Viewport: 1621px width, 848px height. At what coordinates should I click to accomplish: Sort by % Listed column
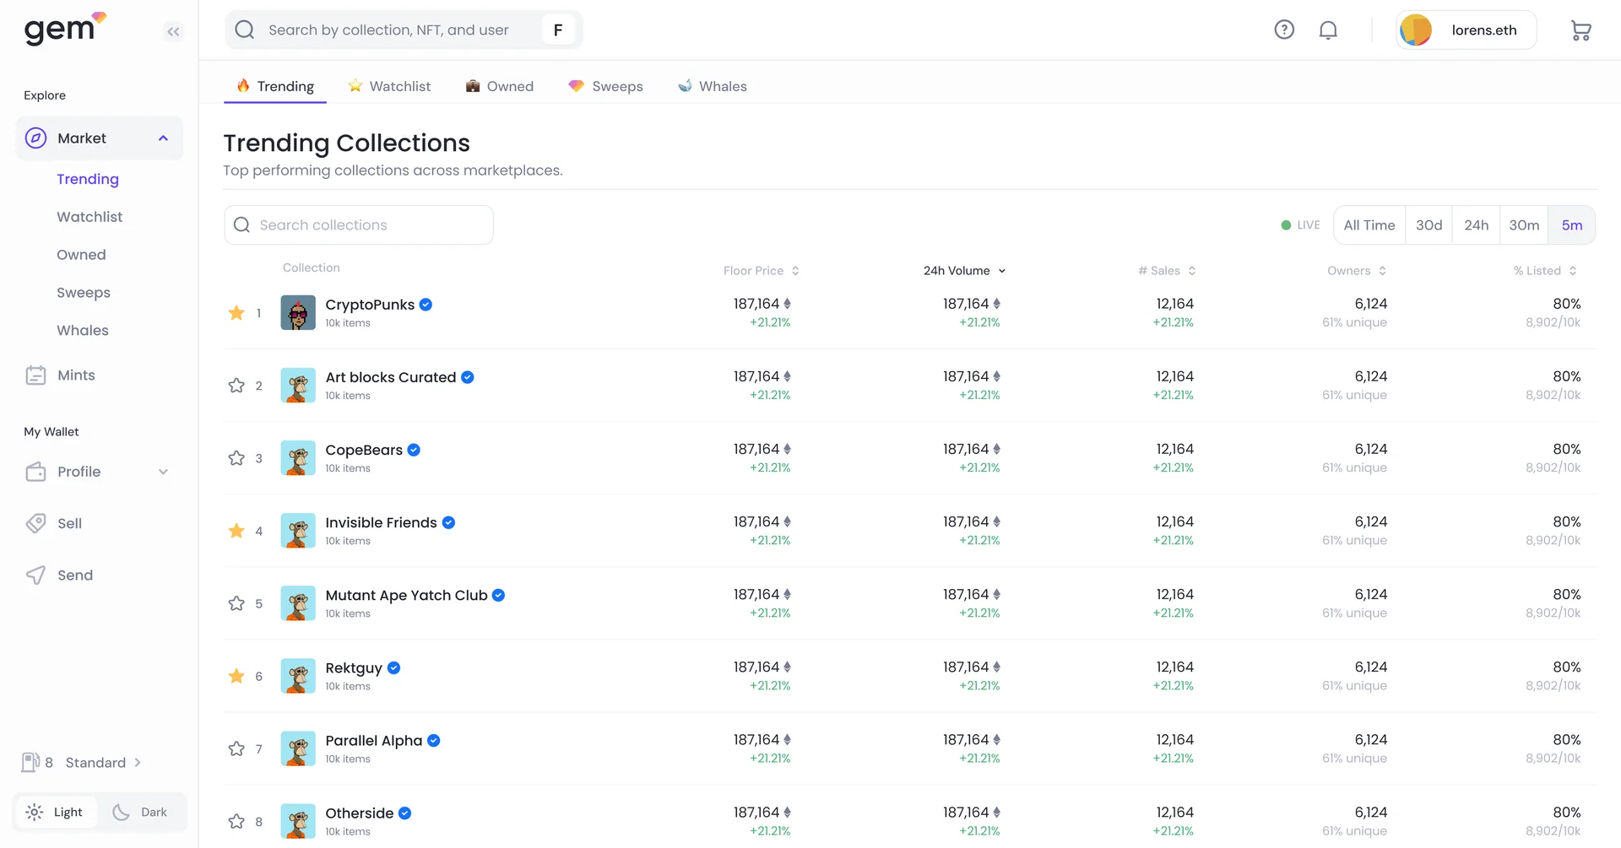[1545, 271]
